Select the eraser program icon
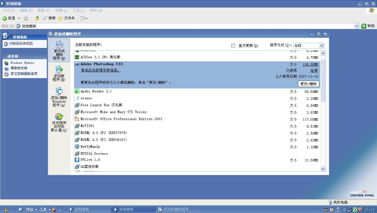Screen dimensions: 377x213 (77, 98)
